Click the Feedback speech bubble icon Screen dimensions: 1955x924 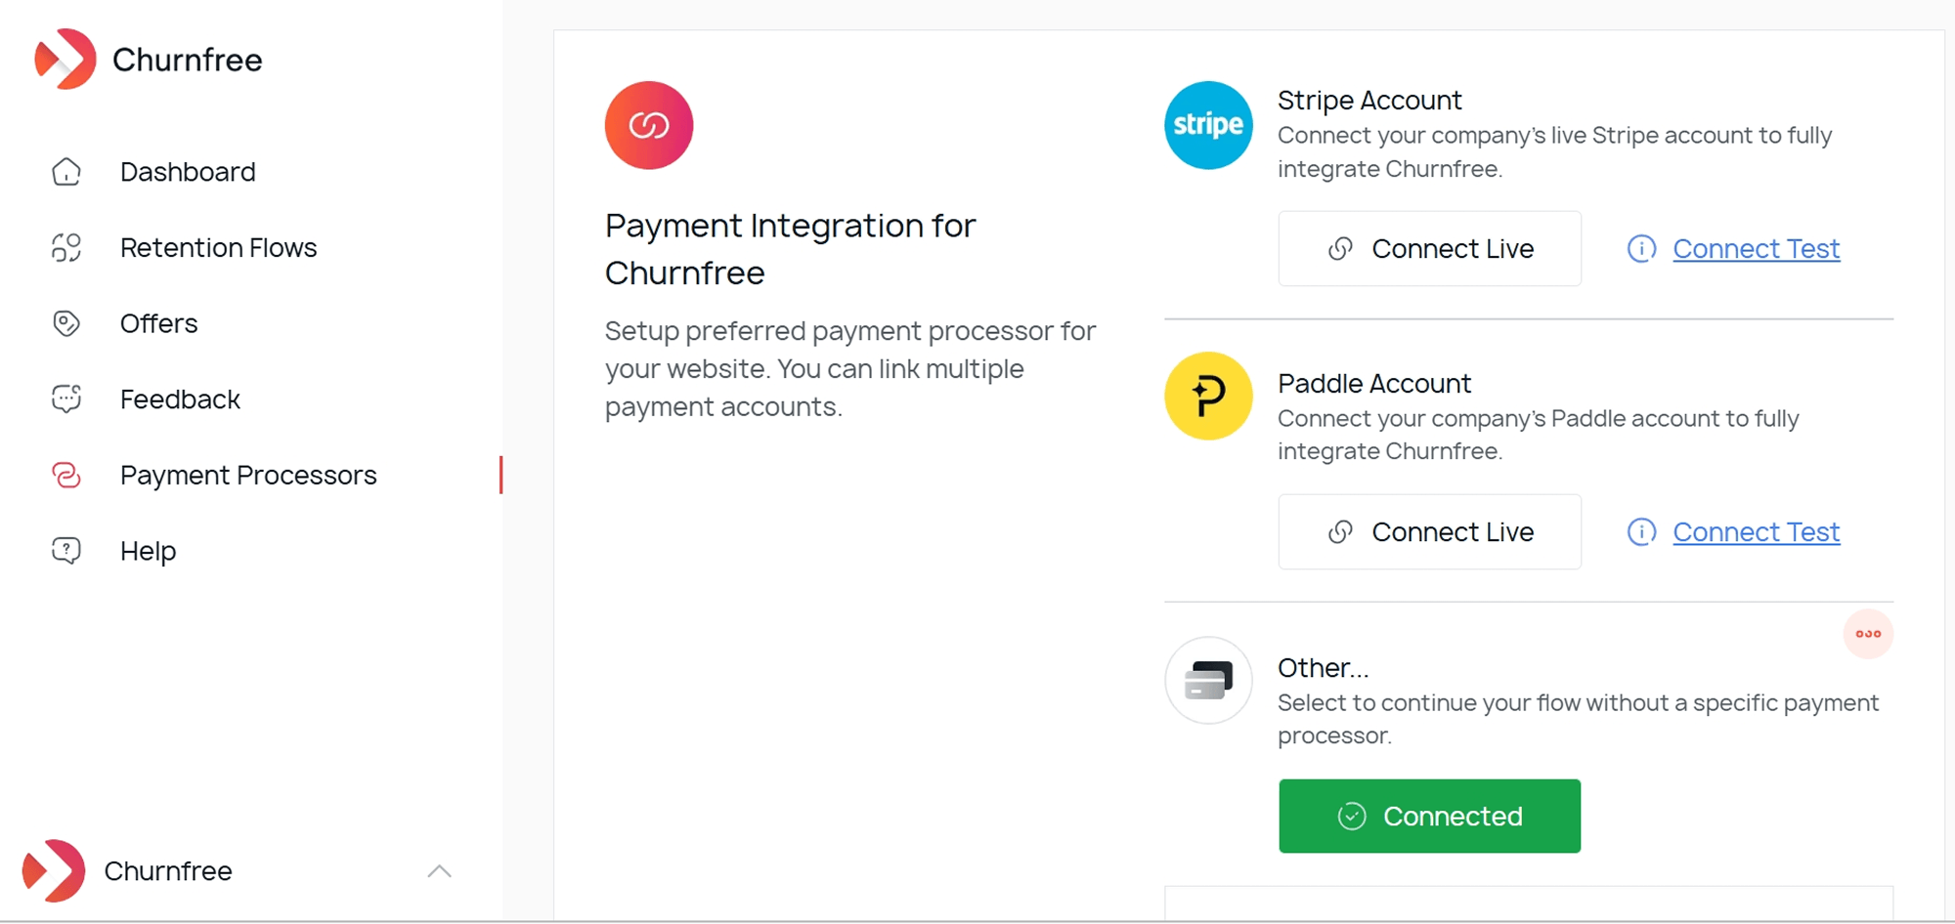pyautogui.click(x=65, y=399)
